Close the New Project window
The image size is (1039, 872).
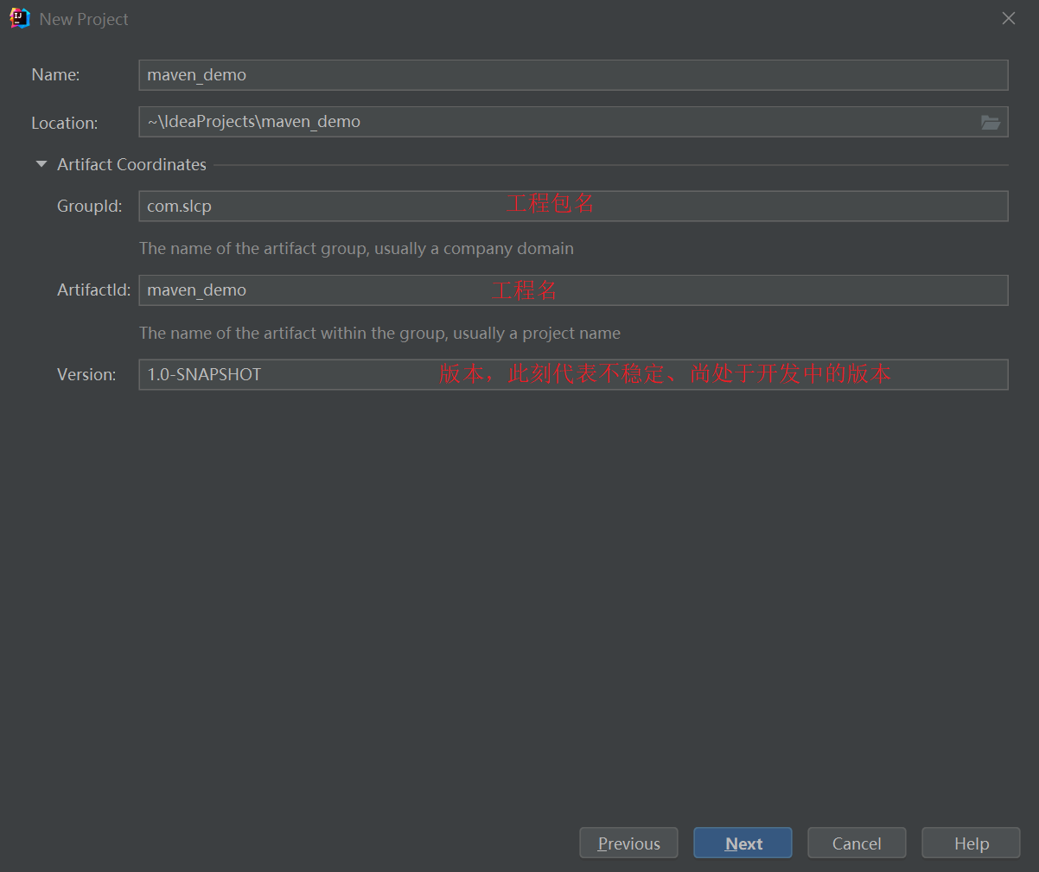click(x=1009, y=18)
